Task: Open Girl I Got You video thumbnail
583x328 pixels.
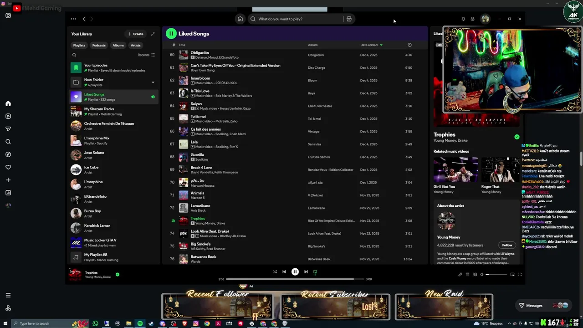Action: (455, 169)
